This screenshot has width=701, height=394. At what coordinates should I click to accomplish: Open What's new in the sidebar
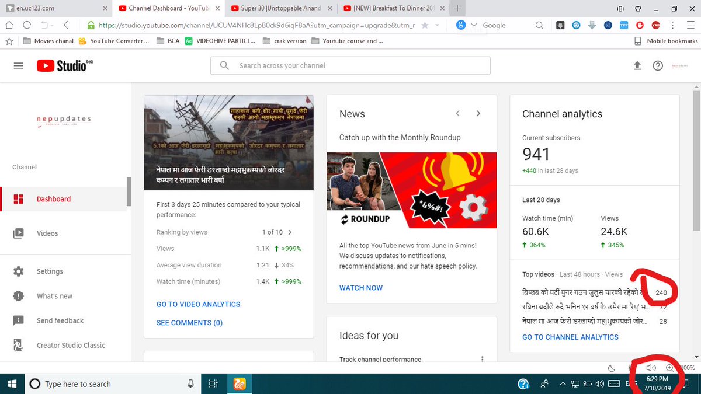(63, 296)
